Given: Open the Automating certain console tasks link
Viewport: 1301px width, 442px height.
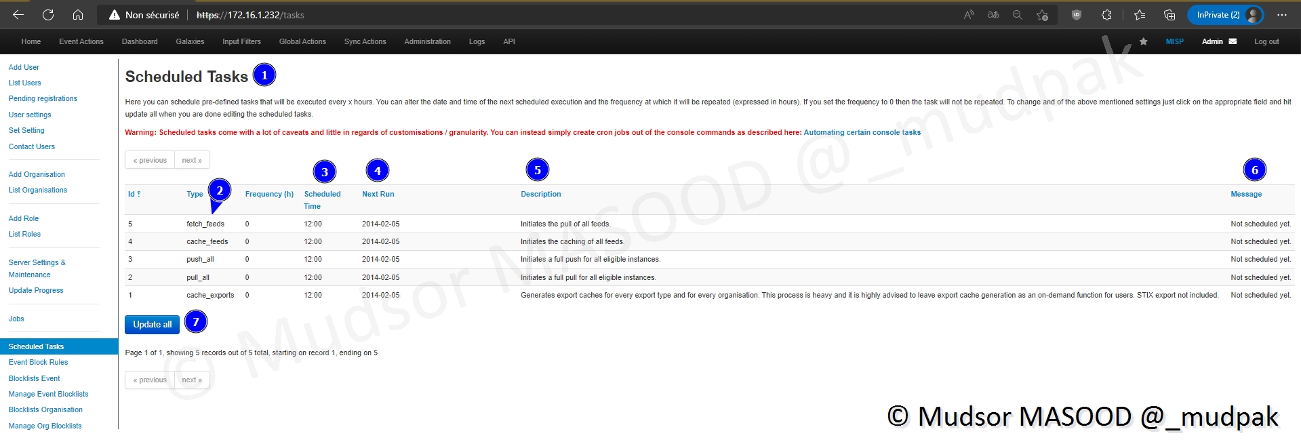Looking at the screenshot, I should [x=862, y=132].
